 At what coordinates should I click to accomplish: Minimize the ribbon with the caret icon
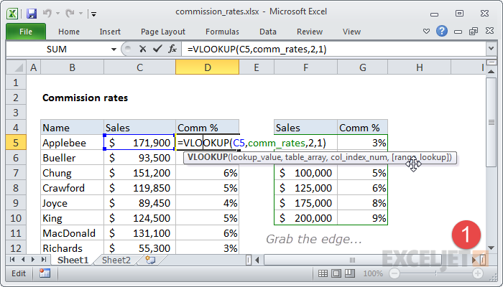click(x=426, y=31)
